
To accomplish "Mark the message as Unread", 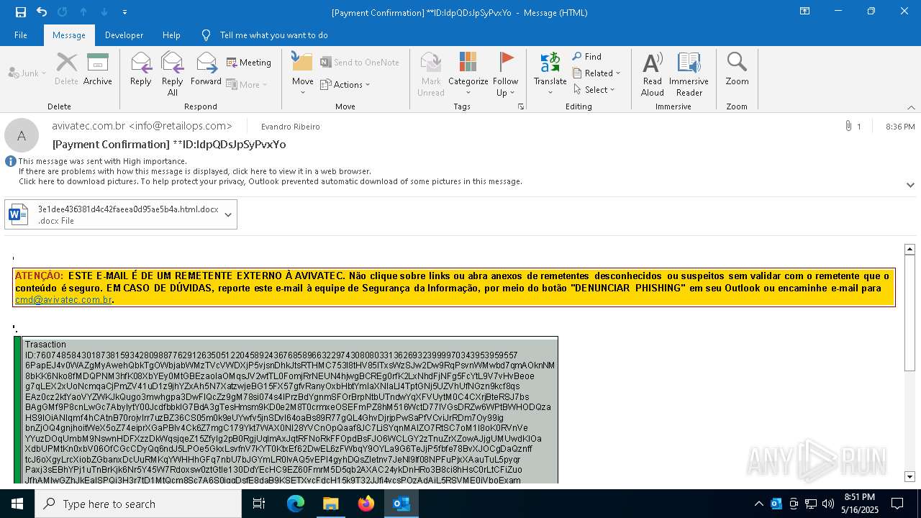I will pyautogui.click(x=431, y=73).
